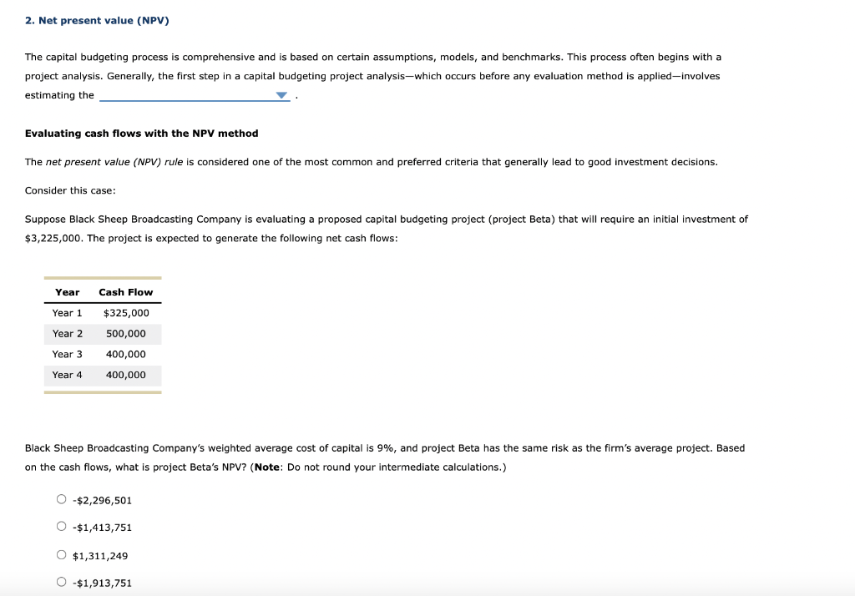Click the 'Cash Flow' column header
This screenshot has width=855, height=596.
click(x=125, y=292)
